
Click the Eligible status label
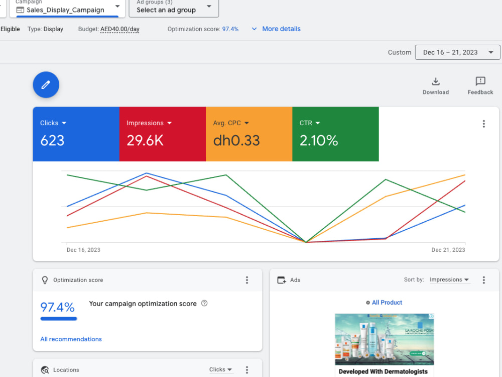click(x=10, y=29)
